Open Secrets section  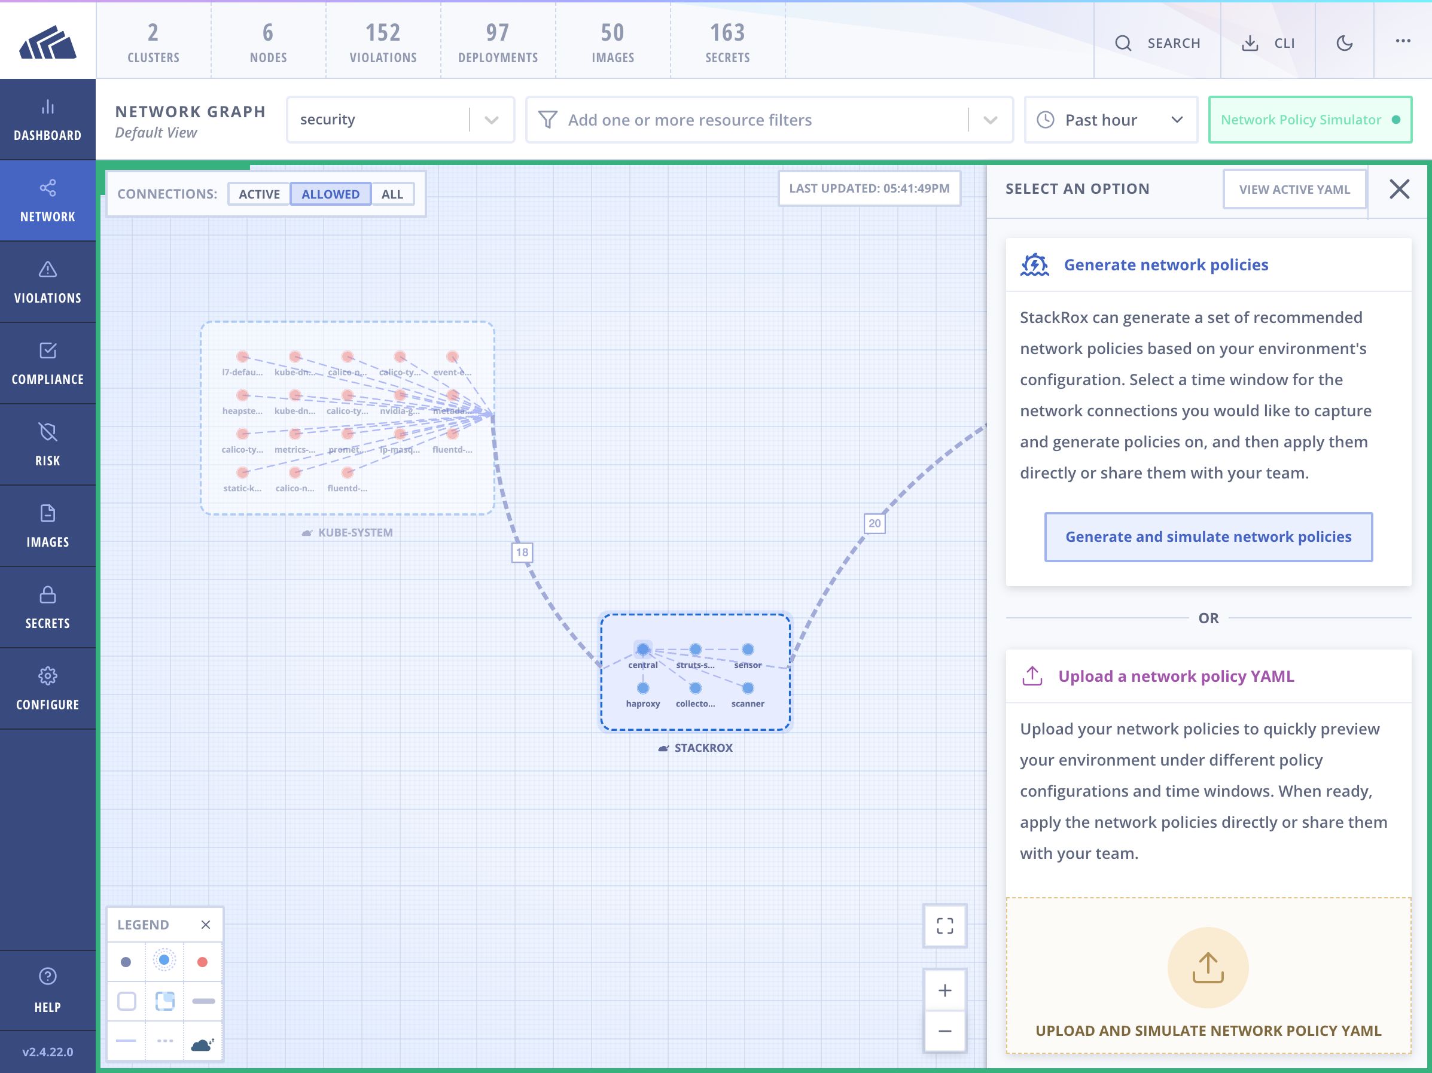47,608
